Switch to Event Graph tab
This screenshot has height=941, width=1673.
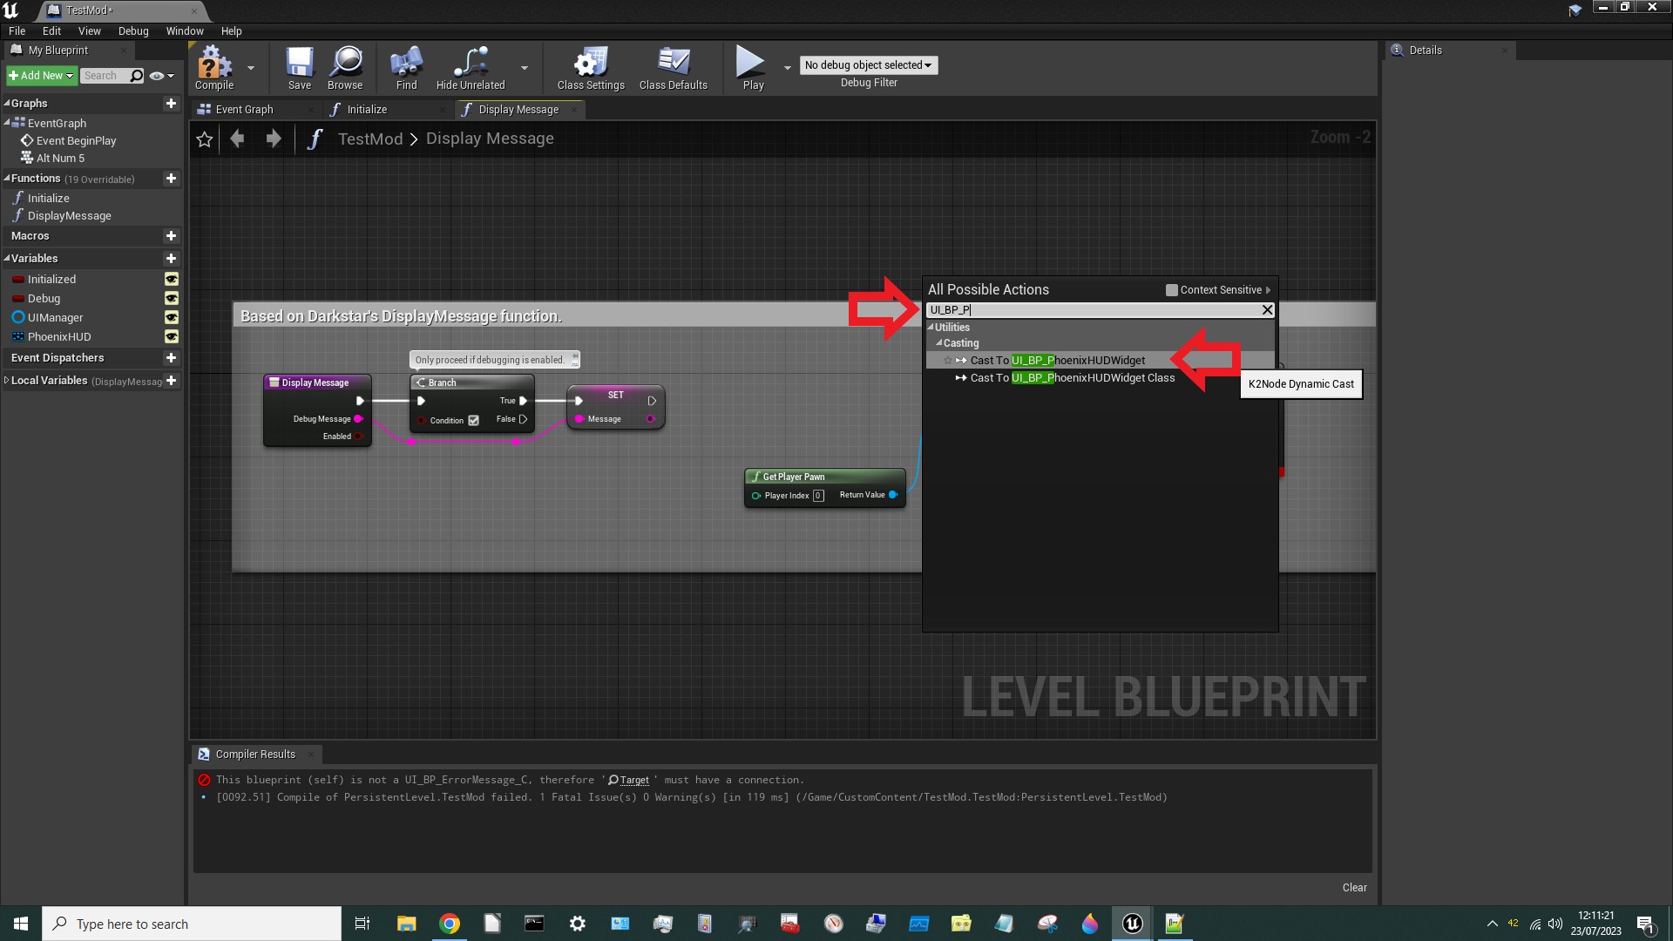point(245,110)
